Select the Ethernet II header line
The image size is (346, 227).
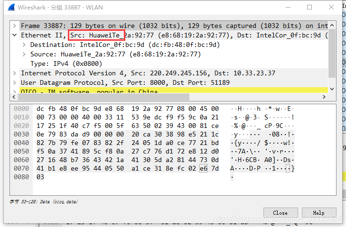[x=174, y=35]
